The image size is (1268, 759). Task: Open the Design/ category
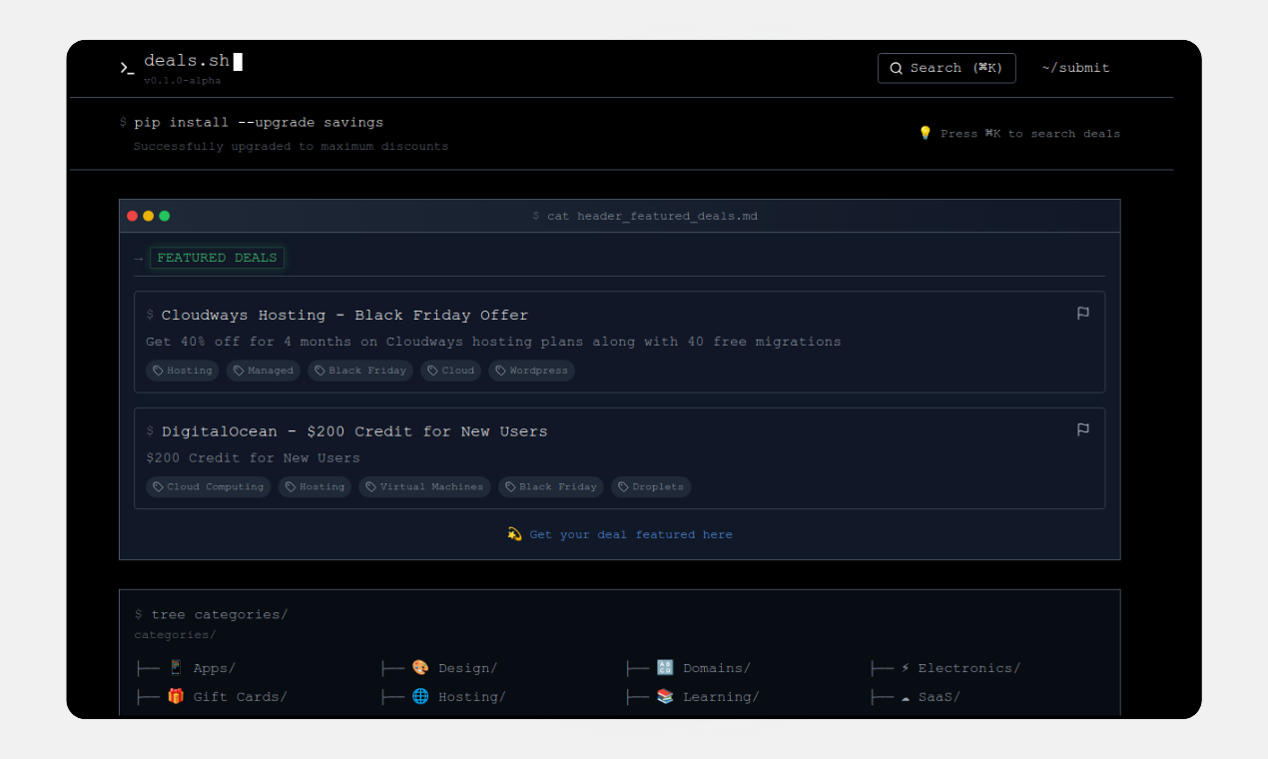[x=467, y=668]
